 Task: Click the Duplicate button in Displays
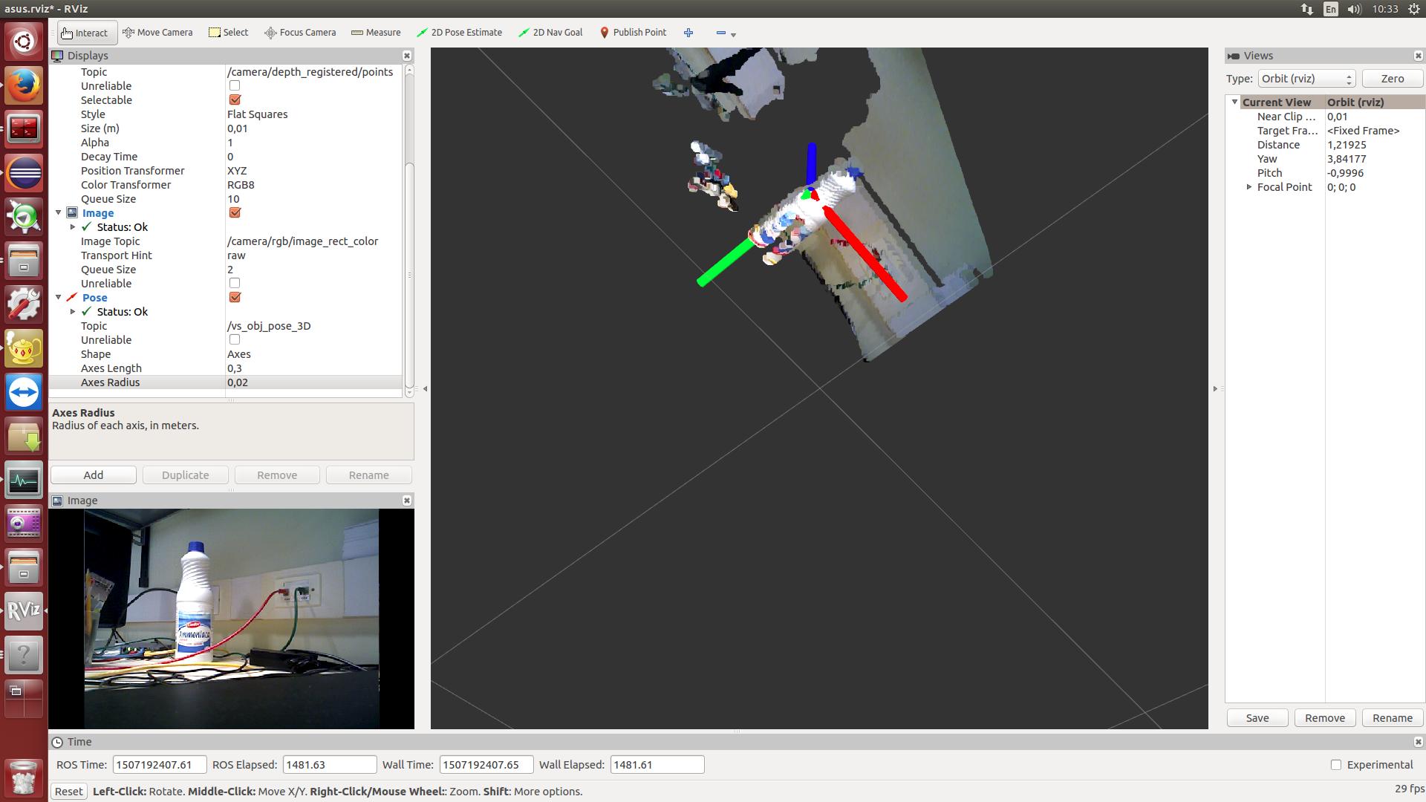click(x=185, y=474)
